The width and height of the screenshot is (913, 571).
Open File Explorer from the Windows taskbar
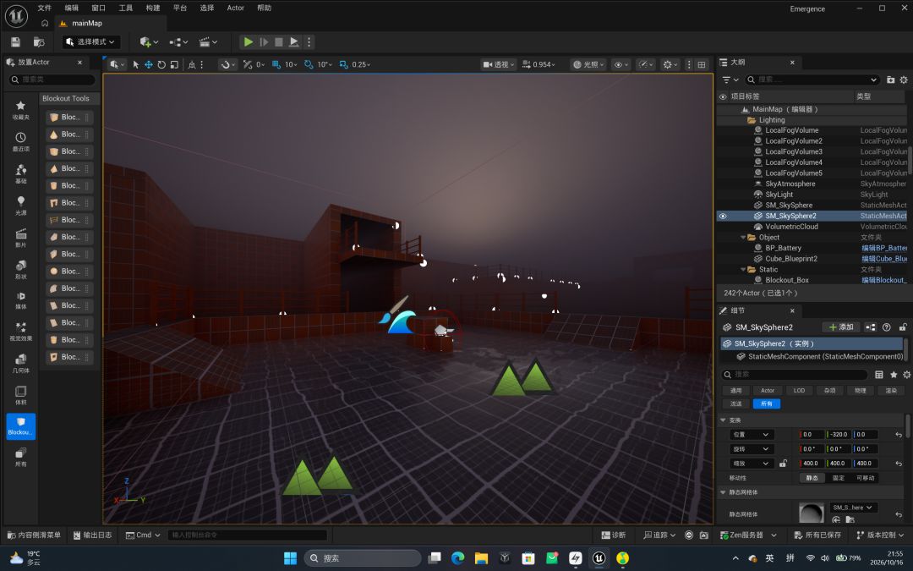(x=481, y=558)
